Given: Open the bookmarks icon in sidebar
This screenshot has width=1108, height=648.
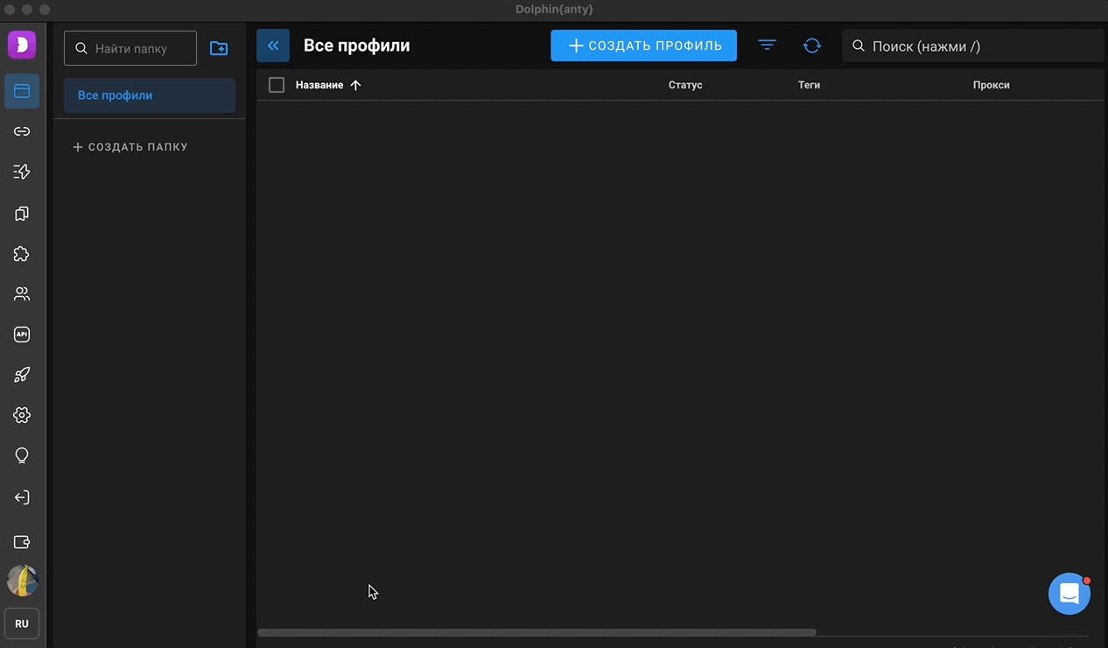Looking at the screenshot, I should (22, 214).
